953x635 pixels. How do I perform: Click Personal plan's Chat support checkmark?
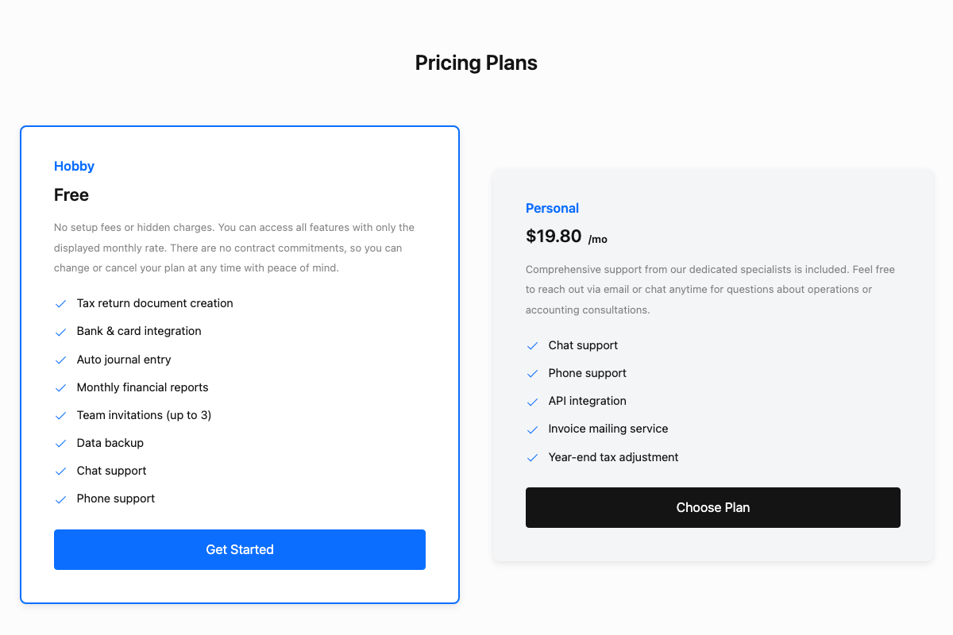(532, 346)
